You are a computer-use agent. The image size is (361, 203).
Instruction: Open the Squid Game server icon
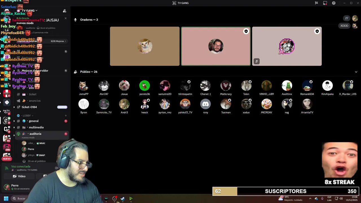point(7,111)
